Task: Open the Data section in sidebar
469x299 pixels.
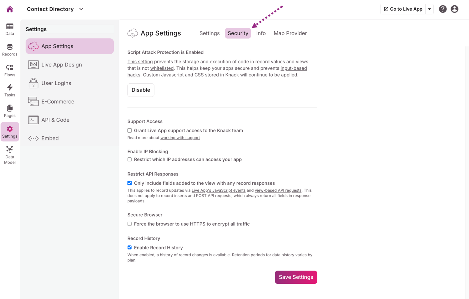Action: pyautogui.click(x=10, y=29)
